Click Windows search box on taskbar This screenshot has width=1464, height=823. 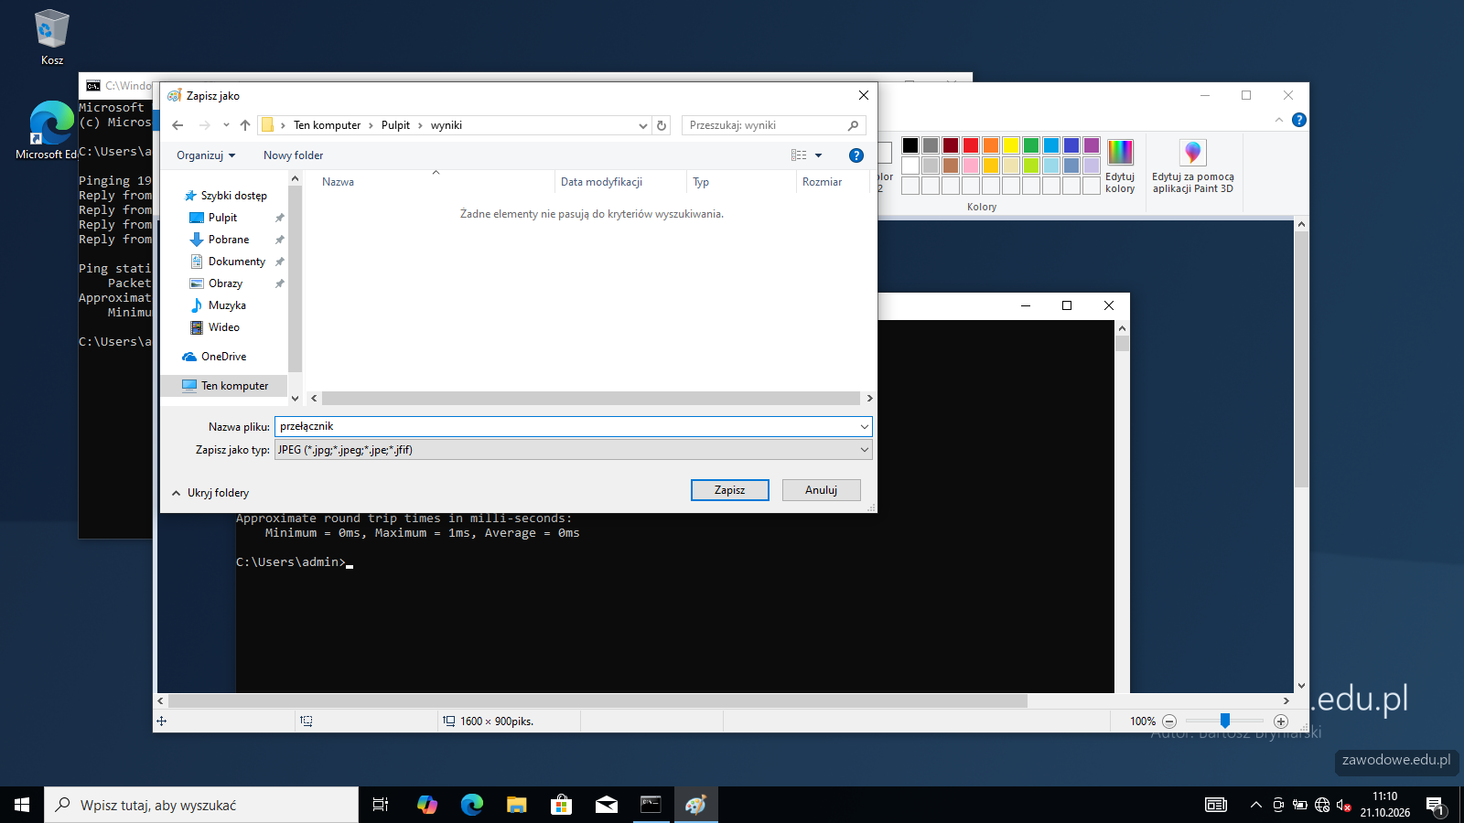click(201, 805)
